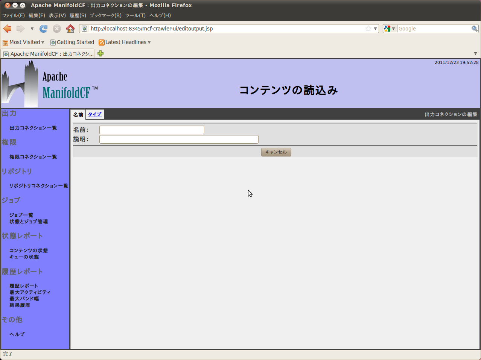Click the Home icon in toolbar
481x360 pixels.
[70, 29]
